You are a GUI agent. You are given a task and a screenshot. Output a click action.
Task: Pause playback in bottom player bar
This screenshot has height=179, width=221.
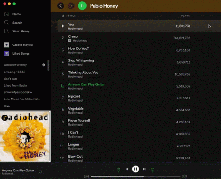135,169
